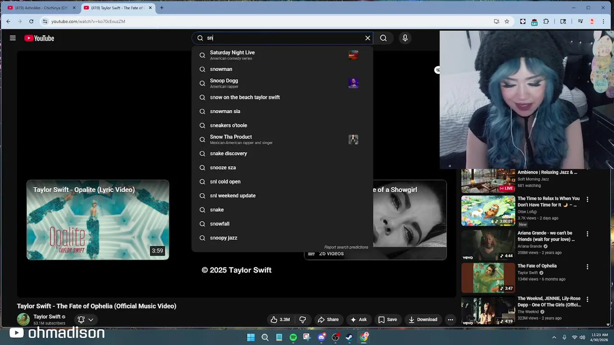Open the Taylor Swift channel avatar
This screenshot has height=345, width=614.
pos(23,320)
